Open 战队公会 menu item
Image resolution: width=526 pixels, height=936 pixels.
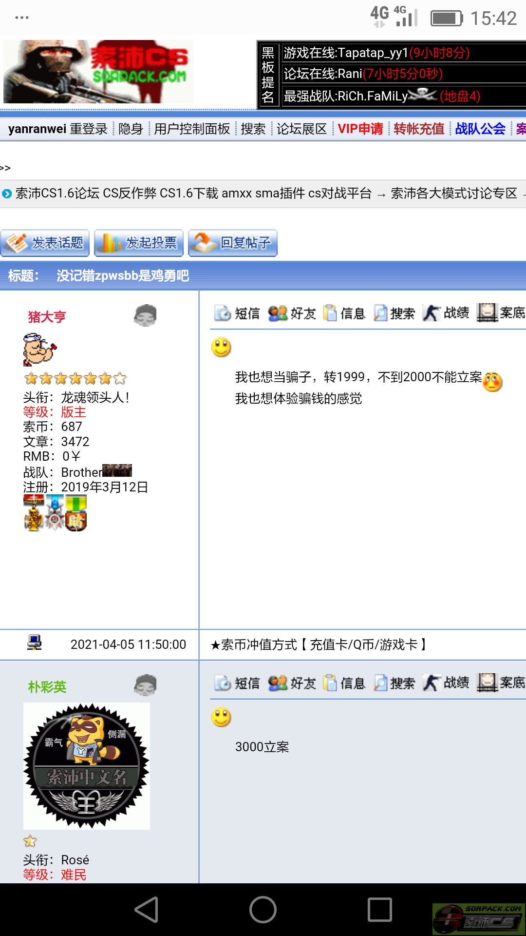[480, 129]
